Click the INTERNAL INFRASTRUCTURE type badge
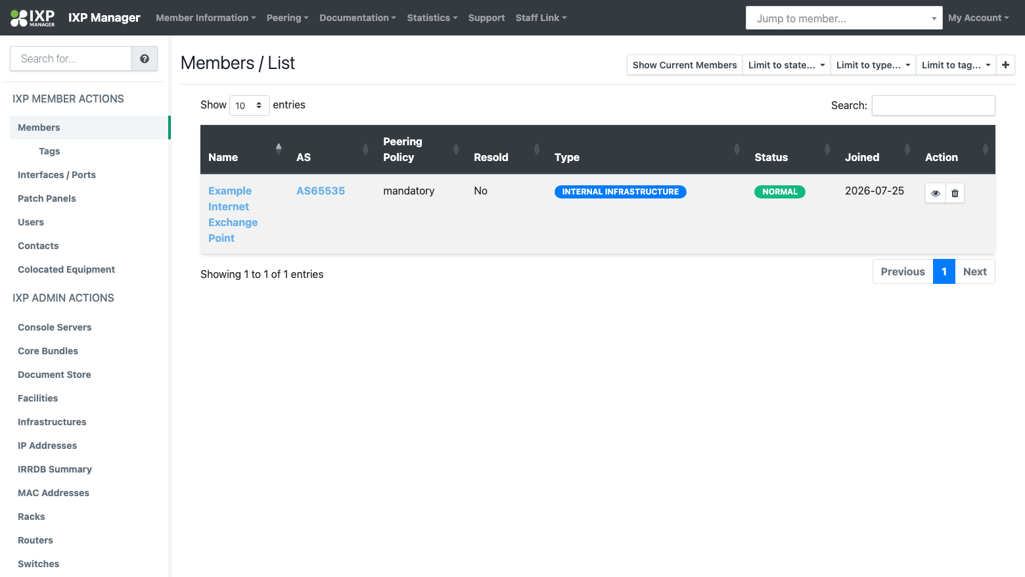This screenshot has height=577, width=1025. pos(620,192)
